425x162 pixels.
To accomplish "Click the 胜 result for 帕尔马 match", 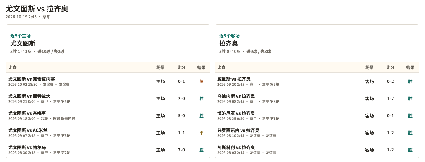I will pos(201,150).
